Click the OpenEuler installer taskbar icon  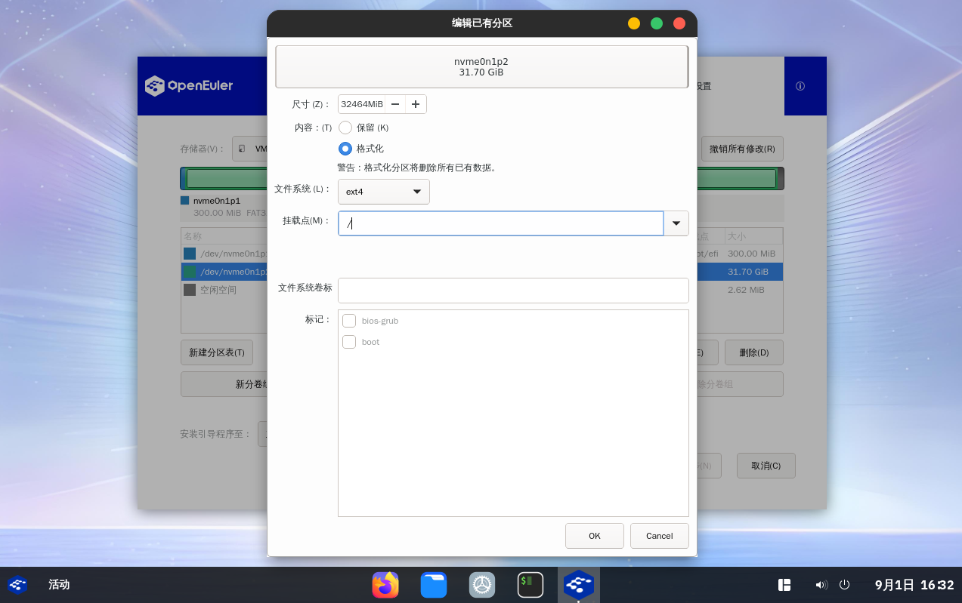pyautogui.click(x=579, y=585)
